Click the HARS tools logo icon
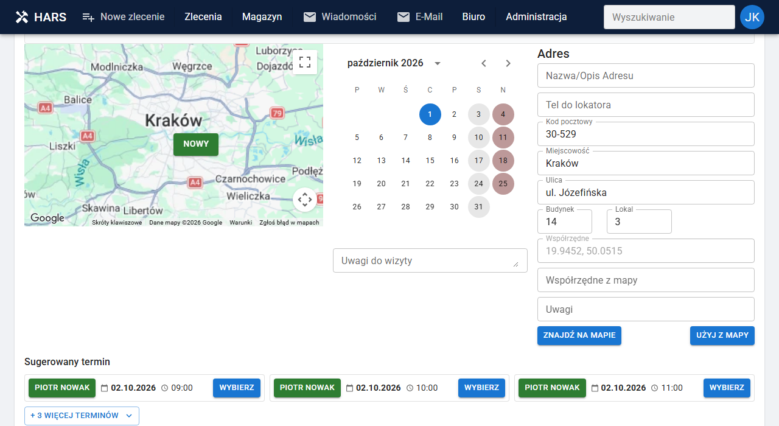 click(x=22, y=17)
